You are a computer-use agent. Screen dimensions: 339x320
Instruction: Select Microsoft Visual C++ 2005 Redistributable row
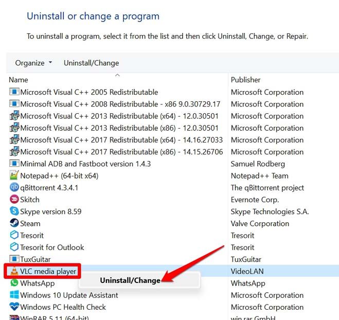89,92
